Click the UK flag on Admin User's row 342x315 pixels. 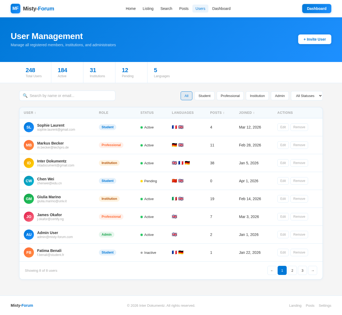174,235
